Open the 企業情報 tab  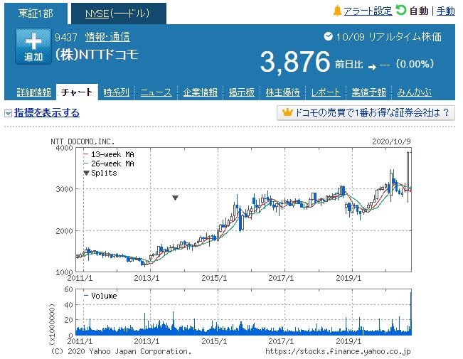tap(200, 92)
